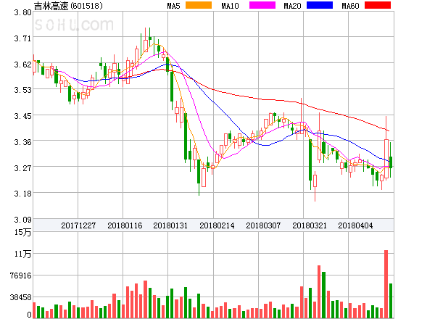Click the orange MA5 legend swatch
Image resolution: width=435 pixels, height=319 pixels.
pos(199,6)
